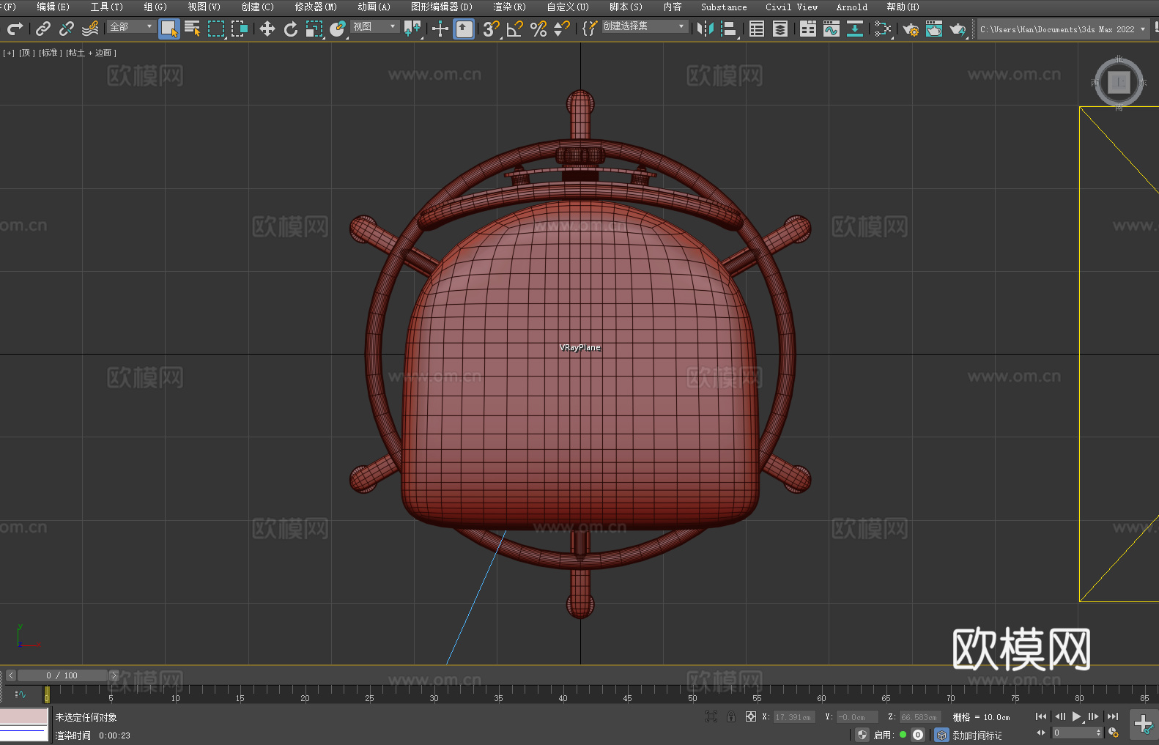
Task: Open the Arnold menu
Action: pos(851,7)
